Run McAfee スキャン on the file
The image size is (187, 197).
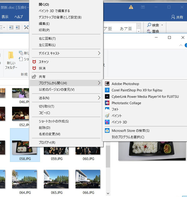point(43,62)
